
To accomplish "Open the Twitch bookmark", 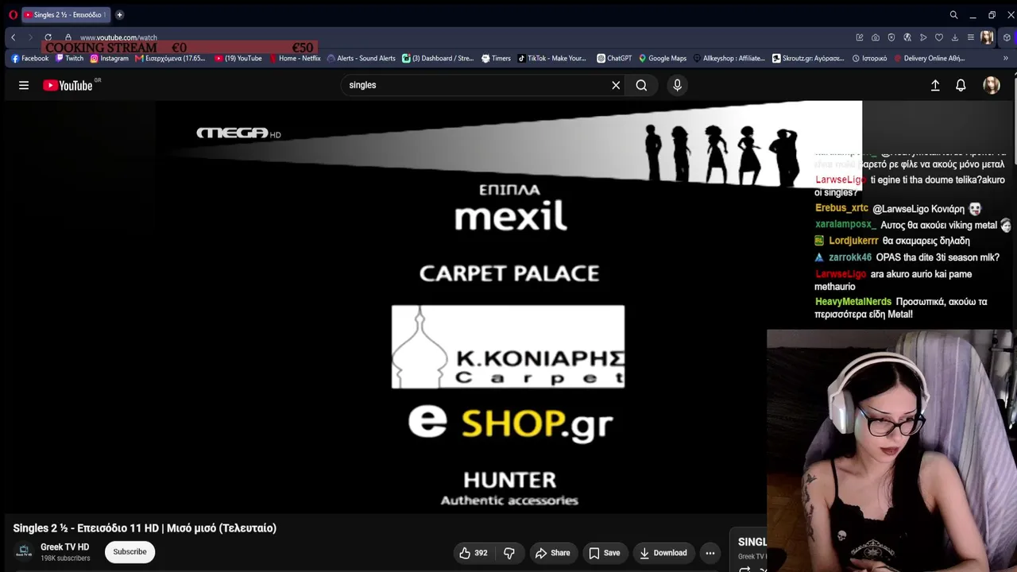I will [70, 58].
